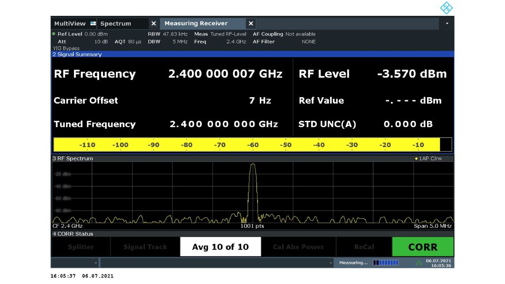Image resolution: width=505 pixels, height=284 pixels.
Task: Open the tab overflow dropdown arrow
Action: (447, 24)
